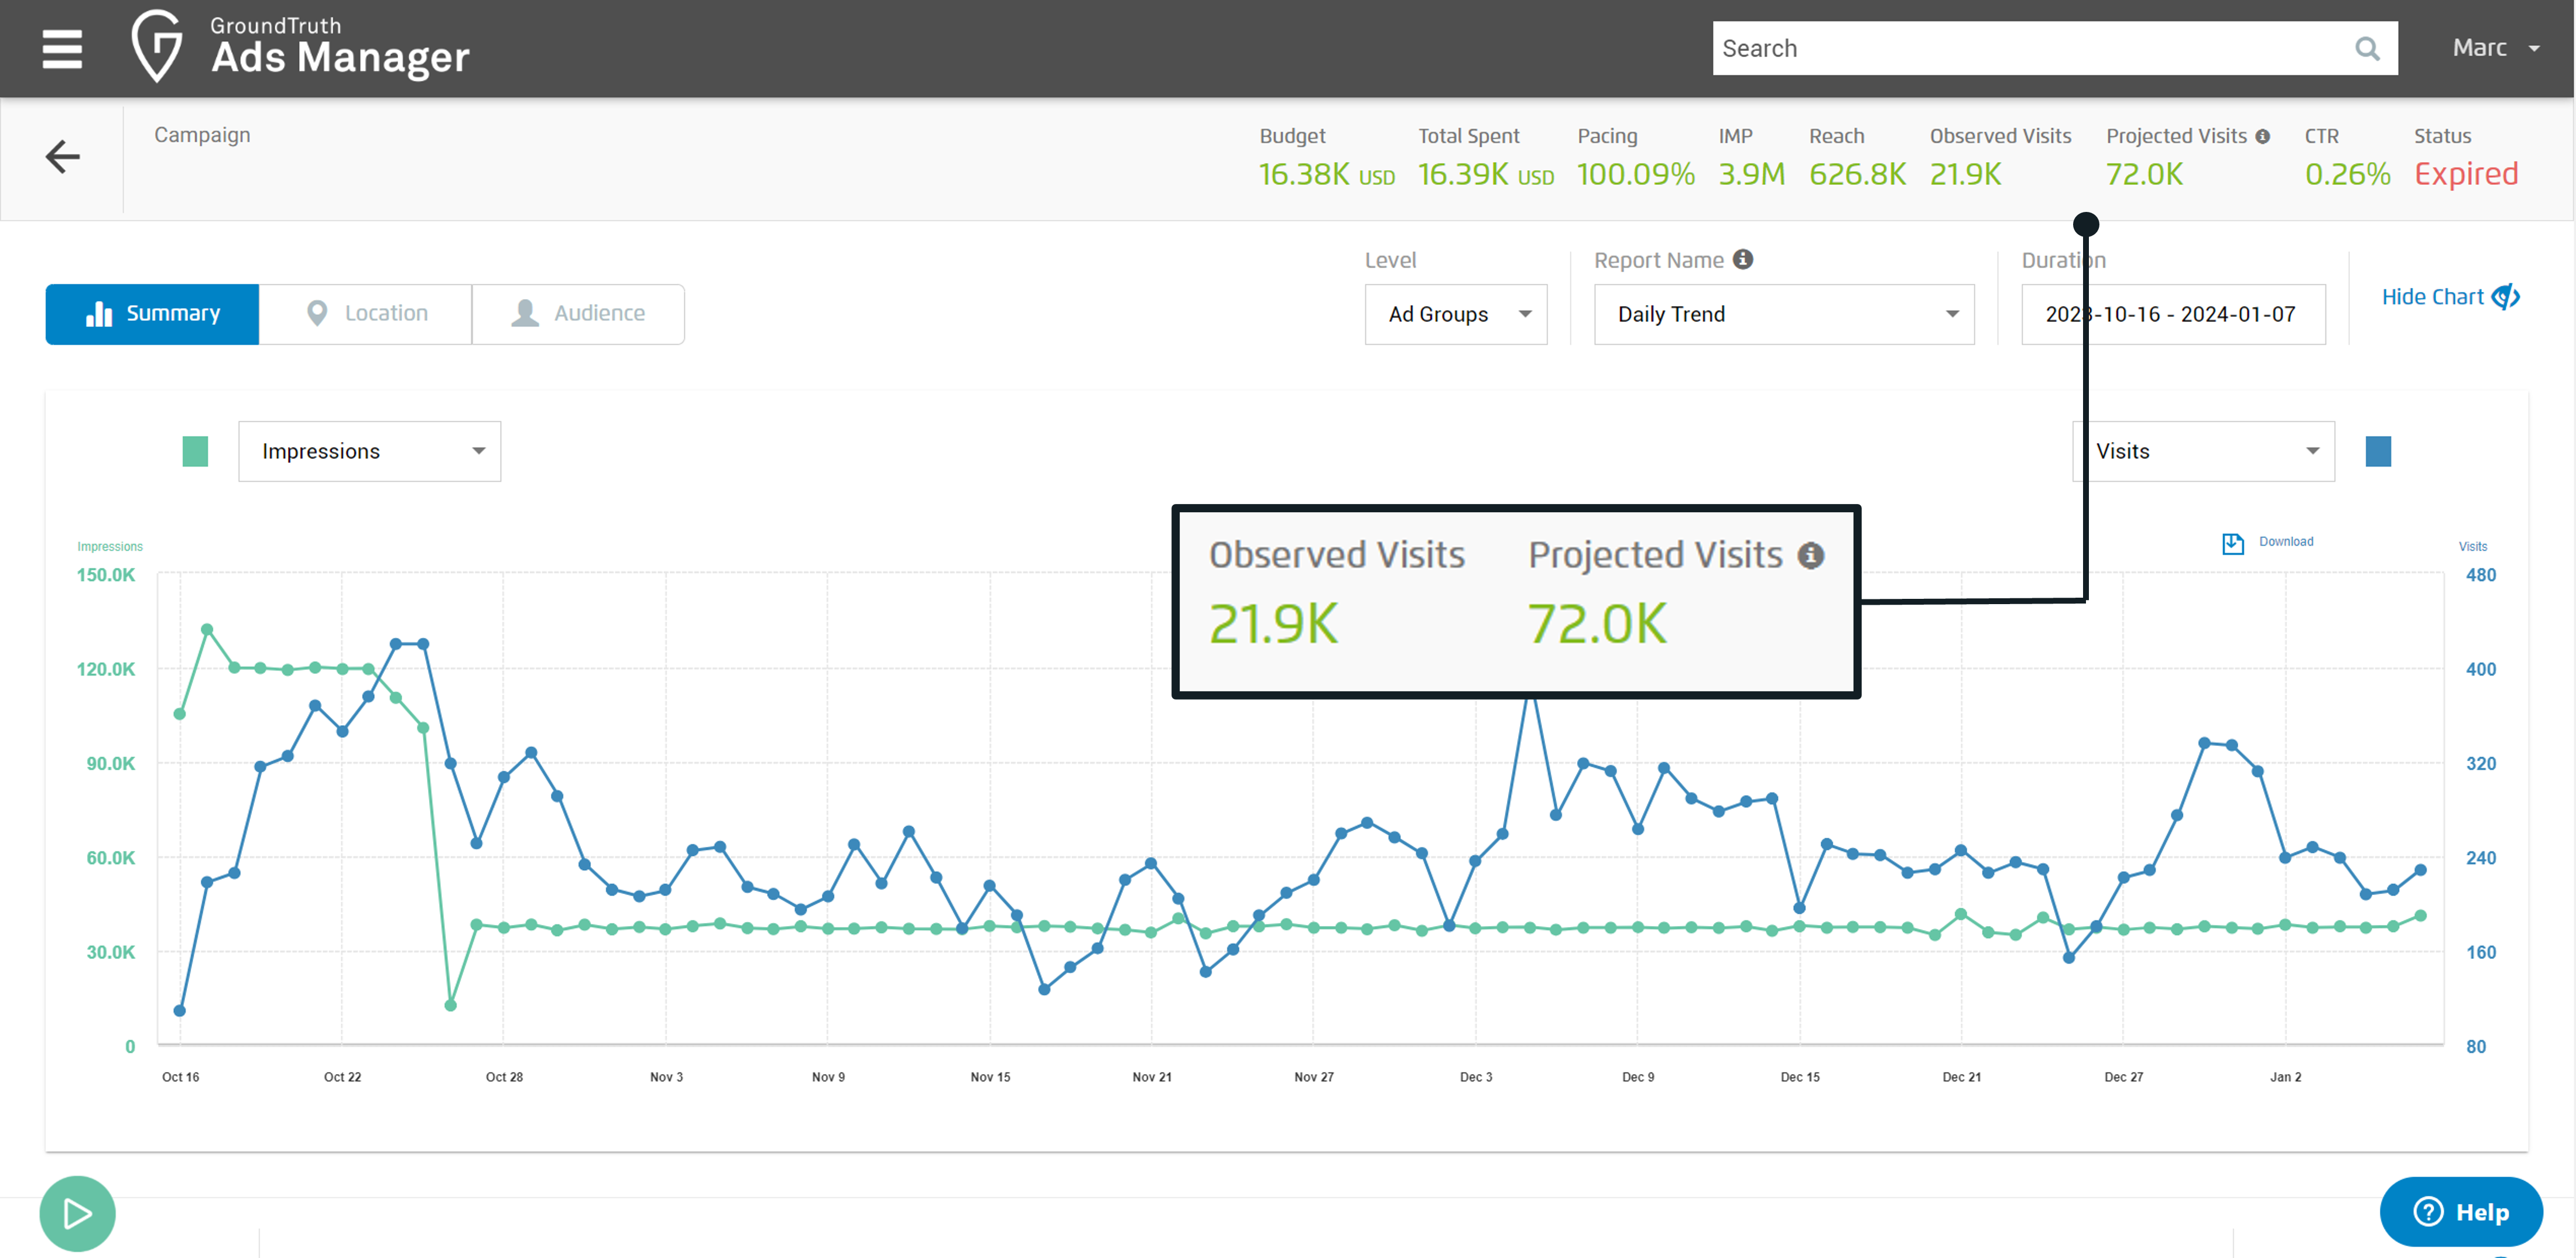Switch to the Location tab
This screenshot has width=2576, height=1258.
point(365,314)
